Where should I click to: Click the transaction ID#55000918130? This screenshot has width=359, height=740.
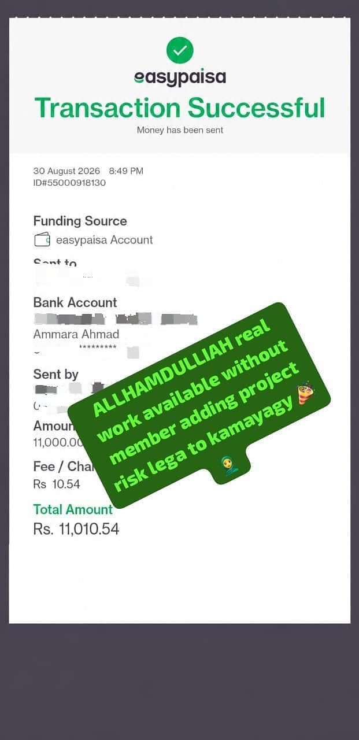point(69,183)
